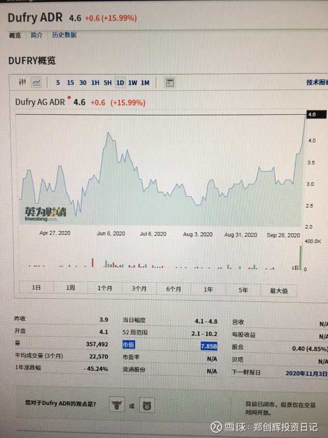The width and height of the screenshot is (328, 438).
Task: Show 3个月 range on the chart
Action: coord(139,289)
